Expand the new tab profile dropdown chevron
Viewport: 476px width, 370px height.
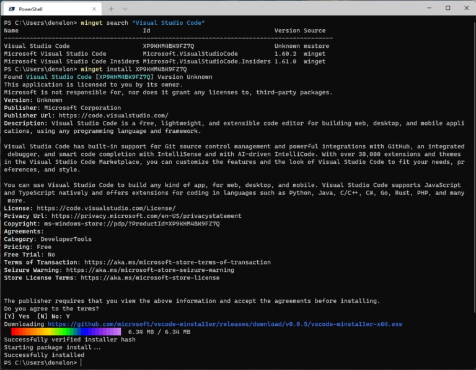pyautogui.click(x=125, y=9)
